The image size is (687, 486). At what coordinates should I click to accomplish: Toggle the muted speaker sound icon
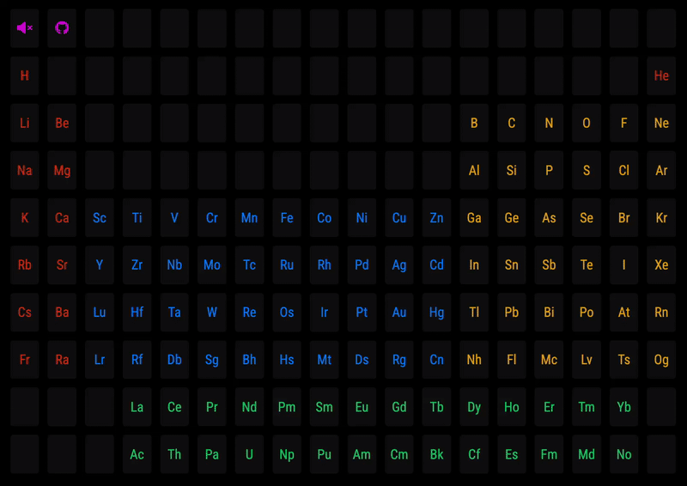click(x=25, y=28)
